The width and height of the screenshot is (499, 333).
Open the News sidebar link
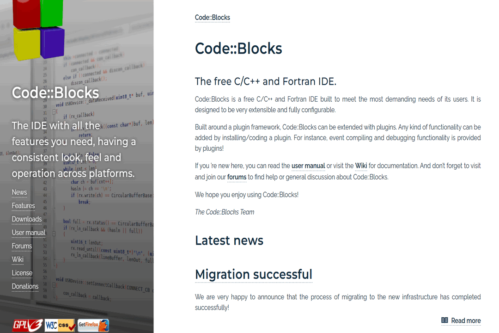pos(19,192)
